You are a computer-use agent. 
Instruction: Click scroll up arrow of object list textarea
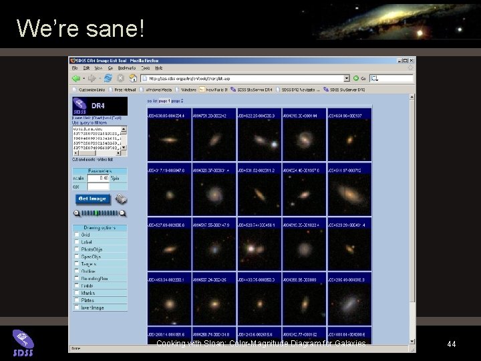click(x=124, y=129)
